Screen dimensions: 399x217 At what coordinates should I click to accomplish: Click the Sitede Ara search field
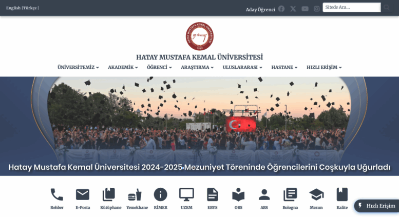(352, 7)
